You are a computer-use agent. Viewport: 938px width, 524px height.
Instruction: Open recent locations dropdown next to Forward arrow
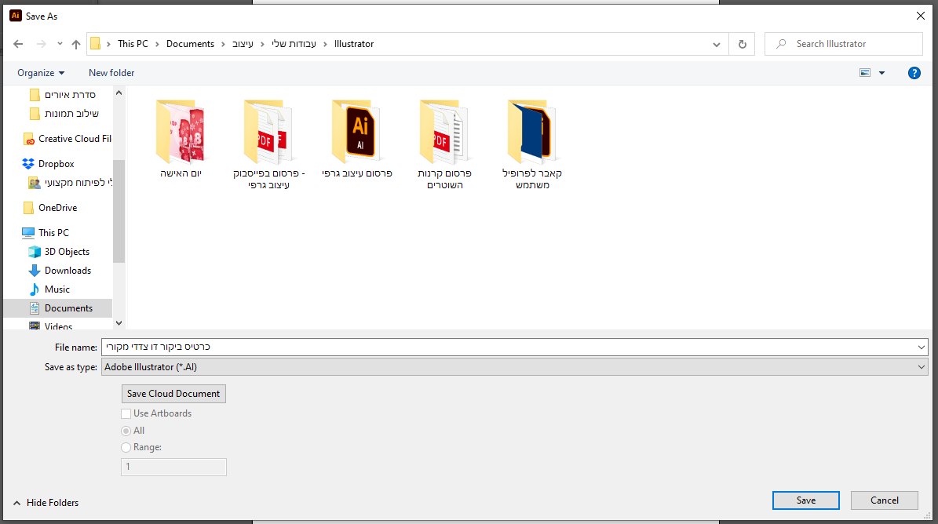pos(60,44)
